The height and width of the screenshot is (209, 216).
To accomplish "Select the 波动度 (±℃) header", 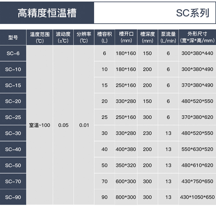I will pyautogui.click(x=63, y=37).
